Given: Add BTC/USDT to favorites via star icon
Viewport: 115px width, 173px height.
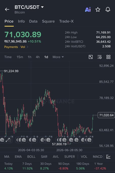Looking at the screenshot, I should [98, 9].
